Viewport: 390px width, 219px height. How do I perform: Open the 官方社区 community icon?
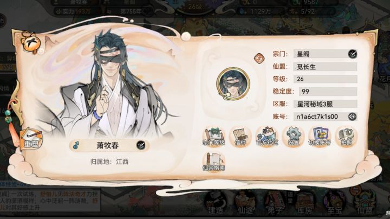(267, 136)
